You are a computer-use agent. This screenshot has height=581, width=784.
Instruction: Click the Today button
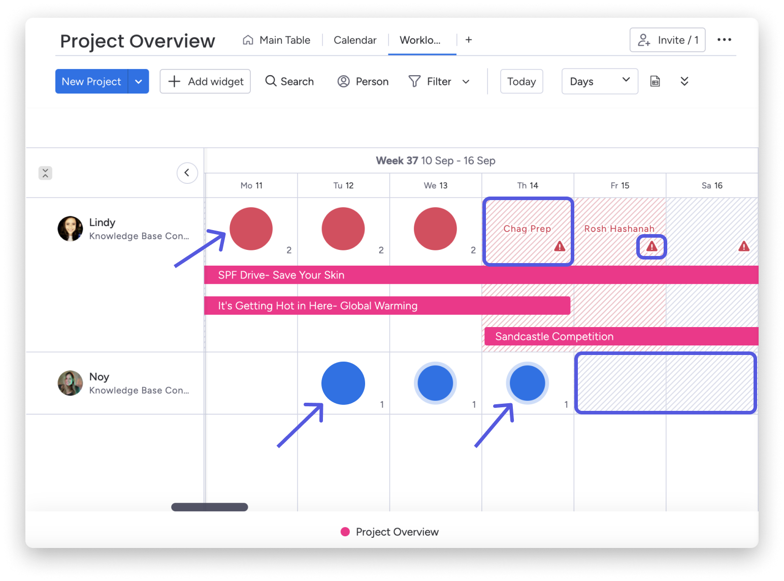521,81
